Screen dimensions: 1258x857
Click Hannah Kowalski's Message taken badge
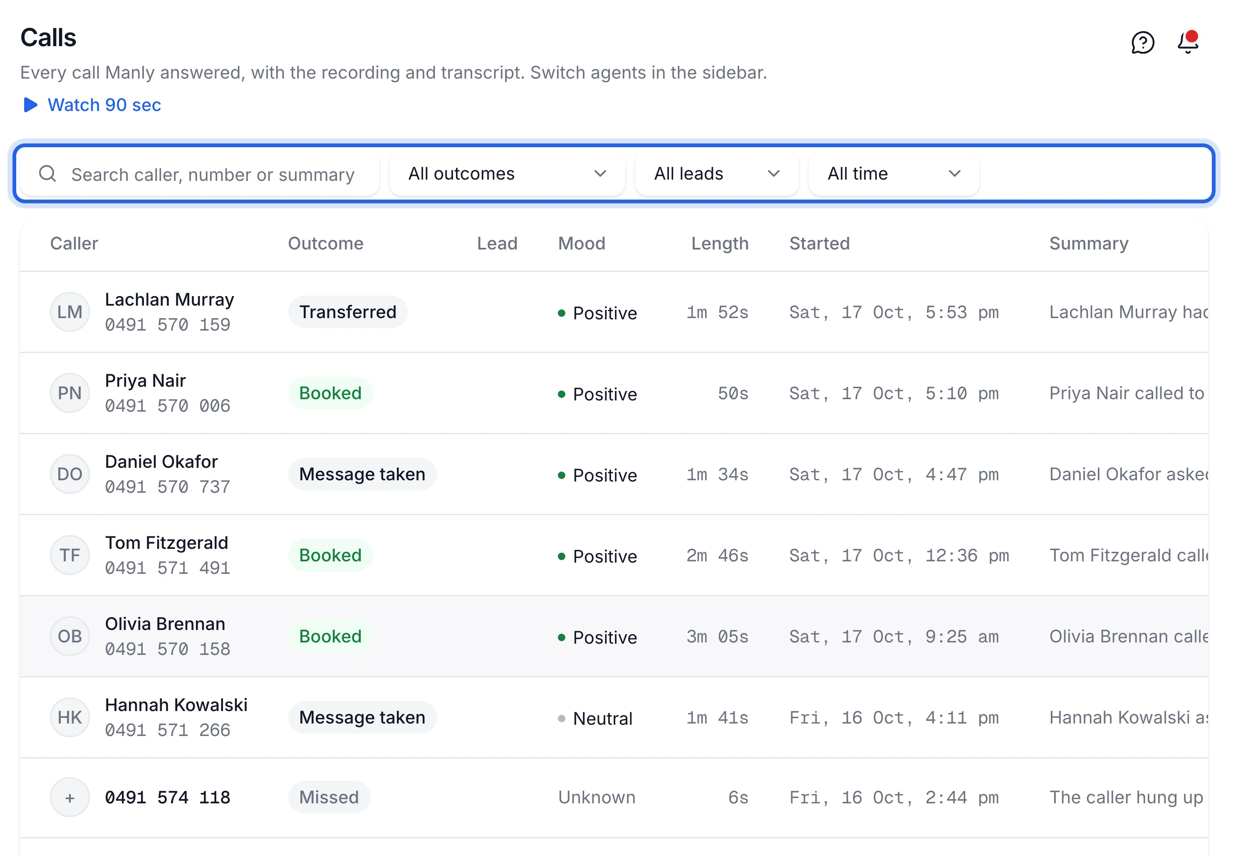pos(362,717)
